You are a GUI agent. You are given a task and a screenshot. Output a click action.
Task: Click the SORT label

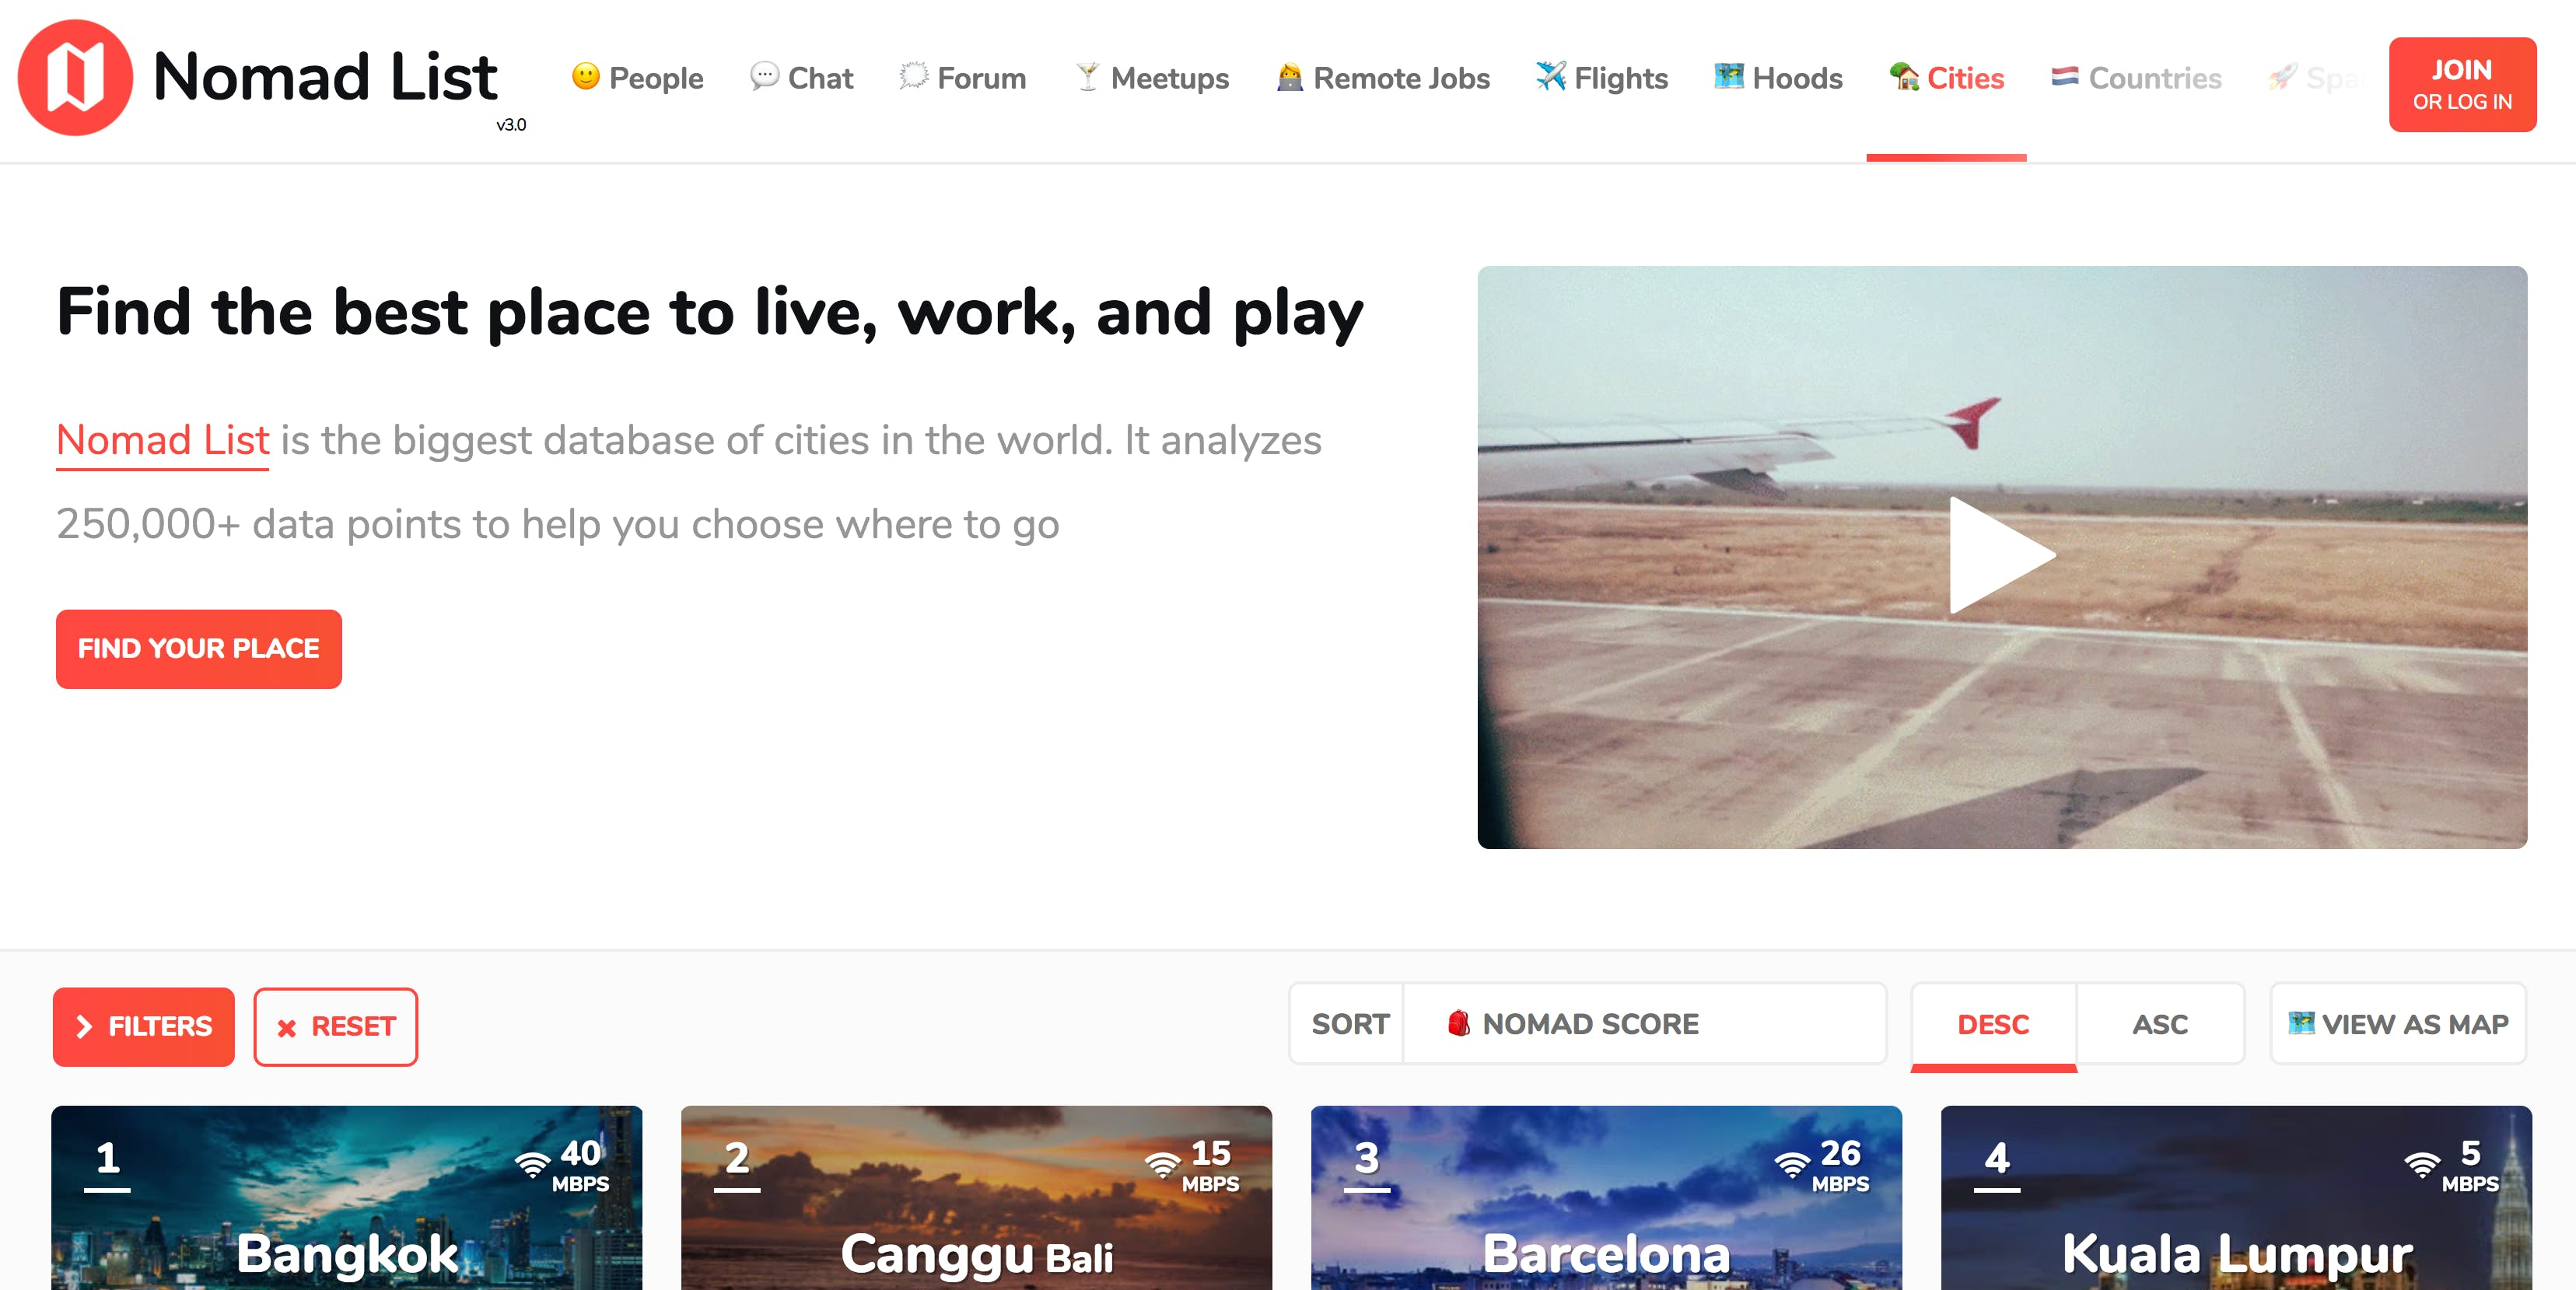[x=1350, y=1024]
